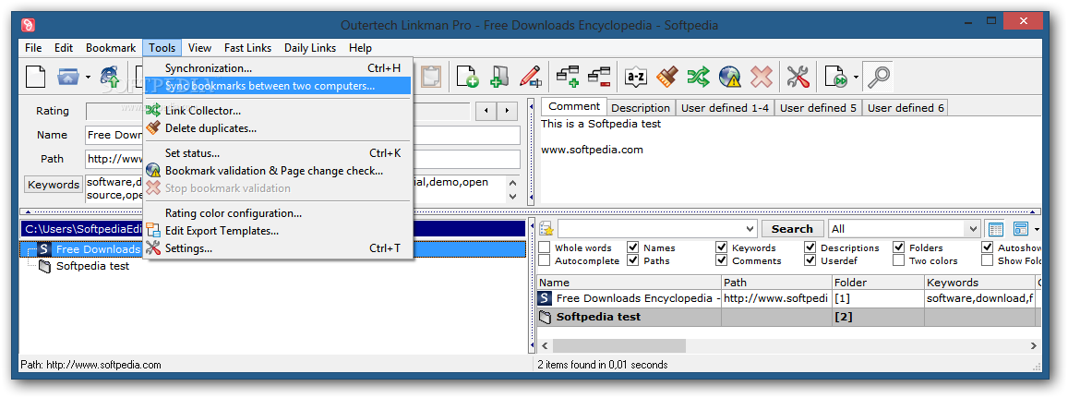
Task: Click the brush delete duplicates icon
Action: click(x=666, y=77)
